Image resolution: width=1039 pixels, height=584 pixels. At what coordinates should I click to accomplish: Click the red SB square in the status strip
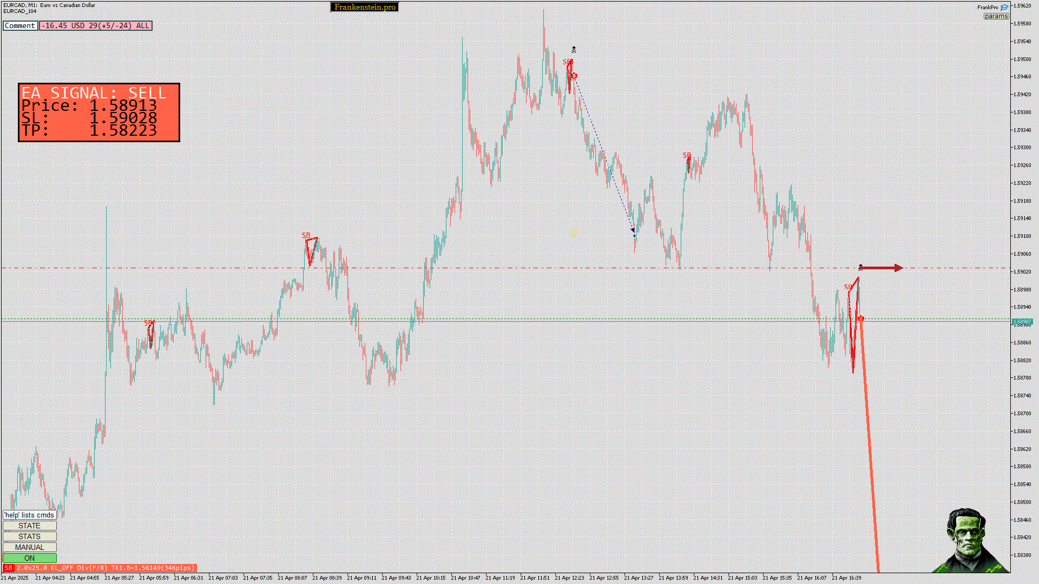8,568
